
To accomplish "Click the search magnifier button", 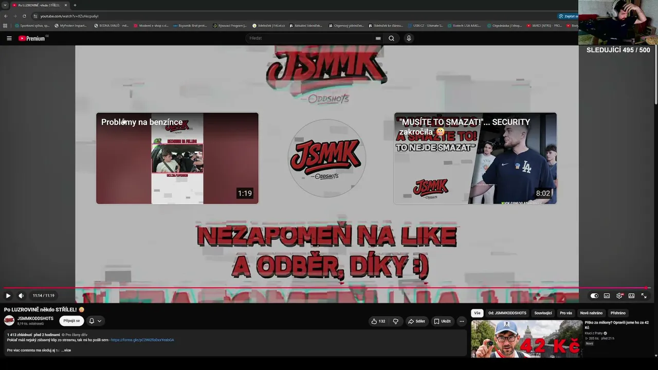I will pyautogui.click(x=391, y=38).
